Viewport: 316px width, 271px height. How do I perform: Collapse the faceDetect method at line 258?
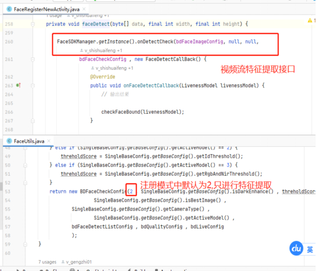click(33, 24)
